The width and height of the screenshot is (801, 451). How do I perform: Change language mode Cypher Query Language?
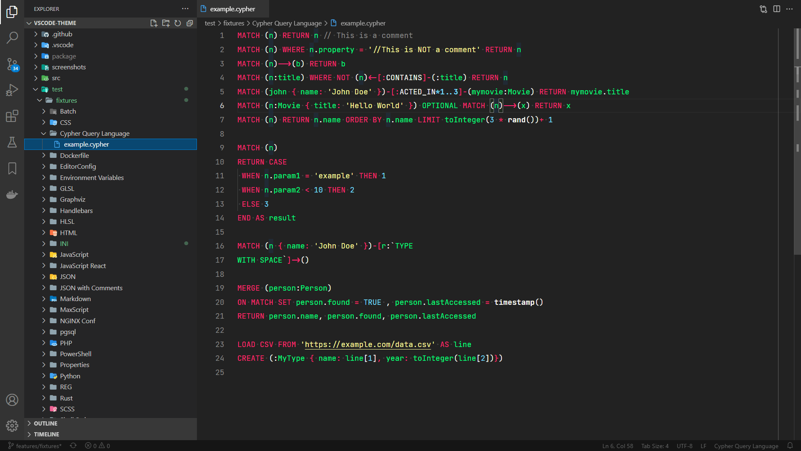[746, 446]
